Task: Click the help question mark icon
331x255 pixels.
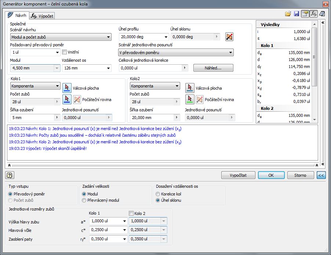Action: coord(10,175)
